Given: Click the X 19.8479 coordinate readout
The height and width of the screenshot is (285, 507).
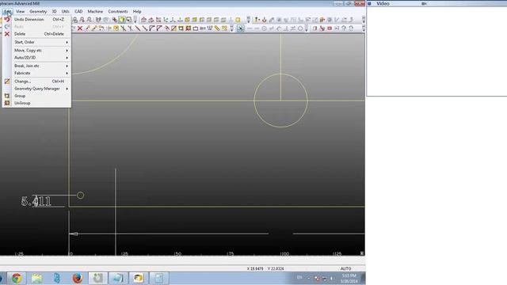Looking at the screenshot, I should [255, 268].
